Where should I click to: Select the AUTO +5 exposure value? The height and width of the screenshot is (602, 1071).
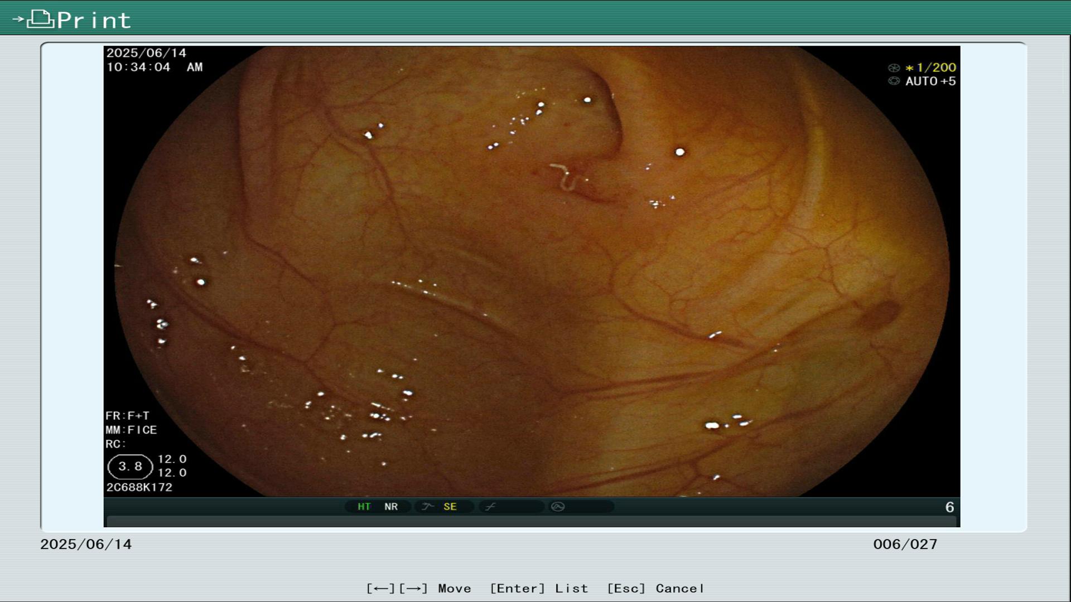click(x=930, y=81)
